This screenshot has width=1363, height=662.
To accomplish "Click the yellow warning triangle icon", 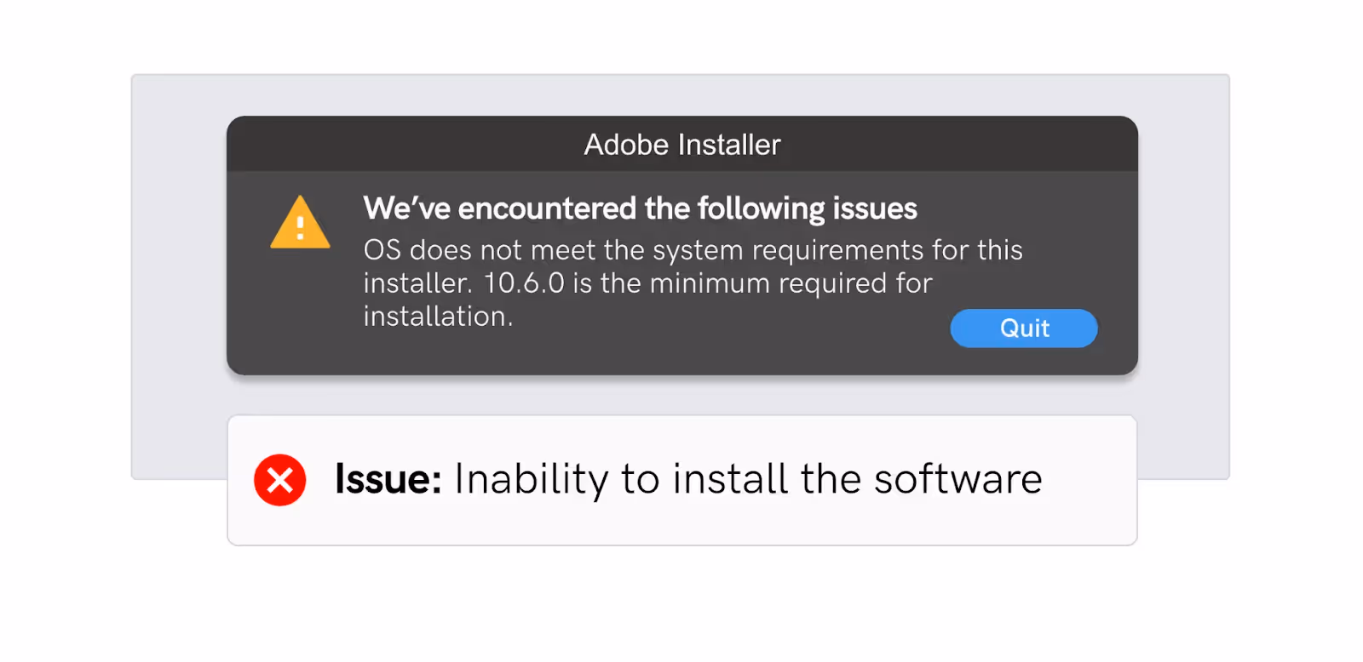I will point(300,223).
